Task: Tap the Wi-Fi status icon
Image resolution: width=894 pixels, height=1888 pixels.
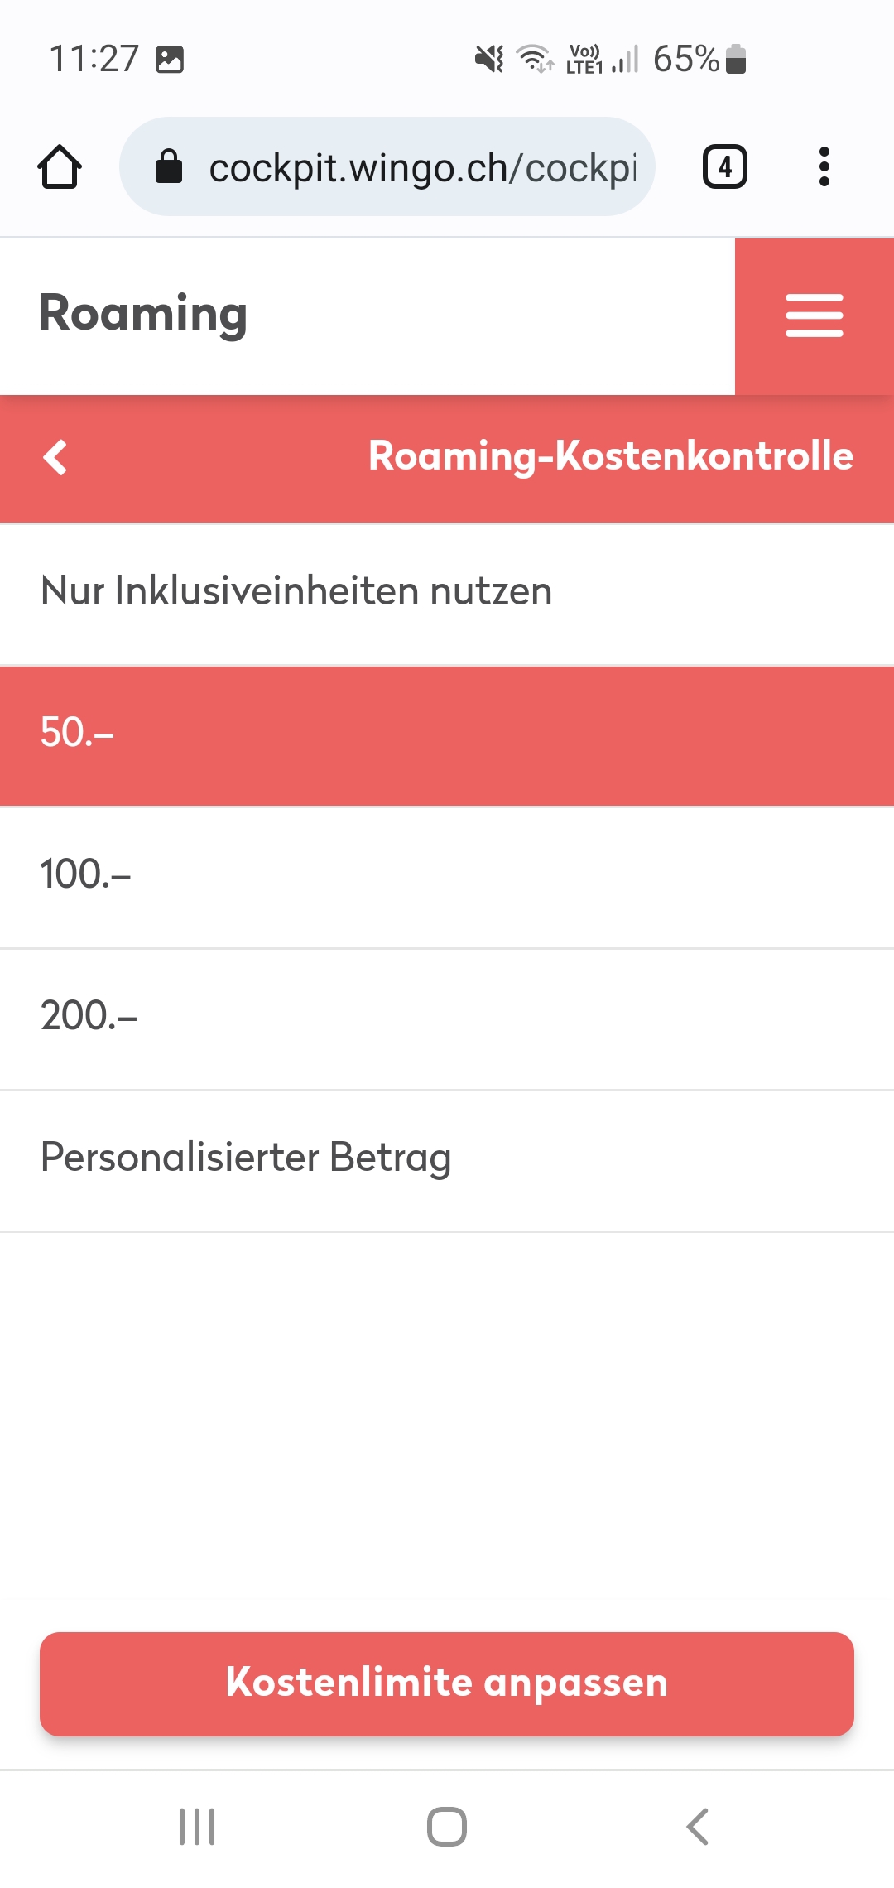Action: tap(534, 59)
